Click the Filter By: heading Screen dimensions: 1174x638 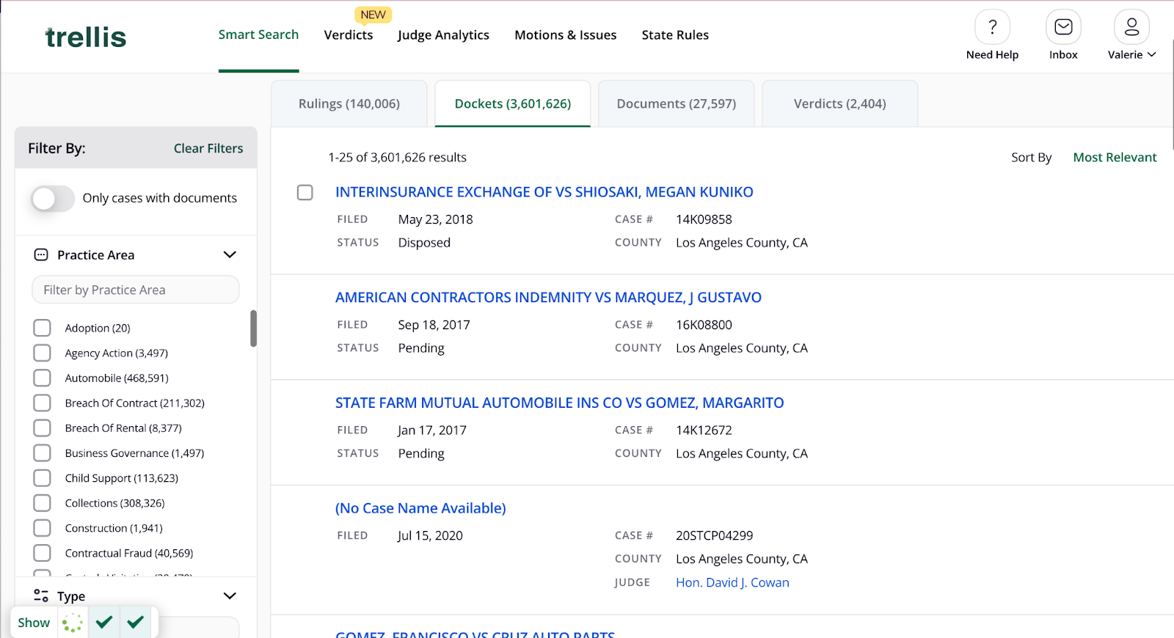pos(56,148)
